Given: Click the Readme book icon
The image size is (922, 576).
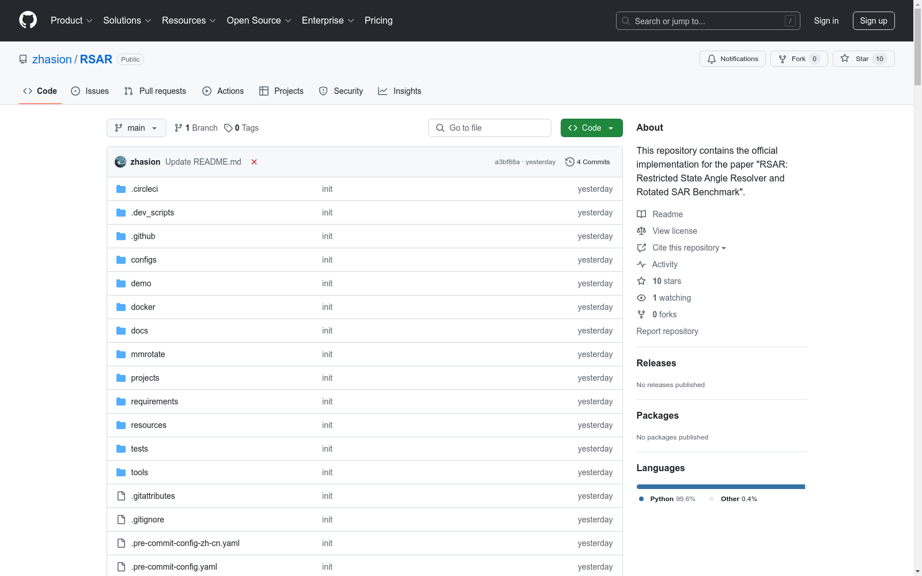Looking at the screenshot, I should pyautogui.click(x=641, y=214).
